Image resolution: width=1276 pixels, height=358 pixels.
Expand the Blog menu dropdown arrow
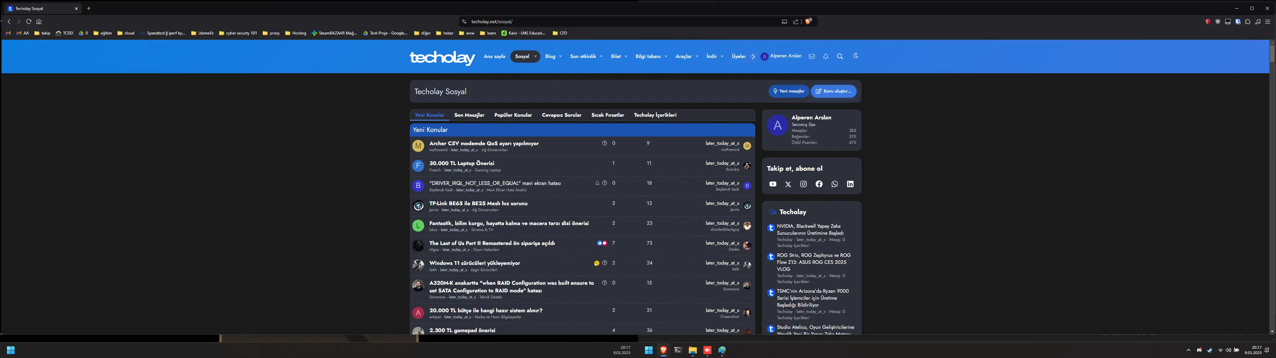560,56
